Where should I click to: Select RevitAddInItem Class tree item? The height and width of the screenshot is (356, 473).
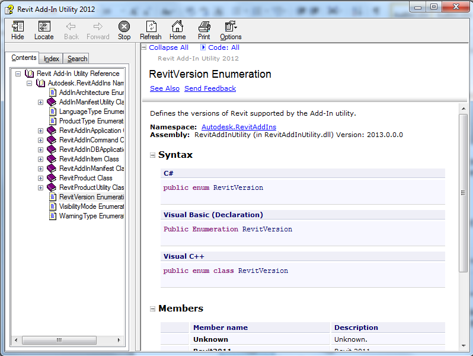(x=89, y=159)
